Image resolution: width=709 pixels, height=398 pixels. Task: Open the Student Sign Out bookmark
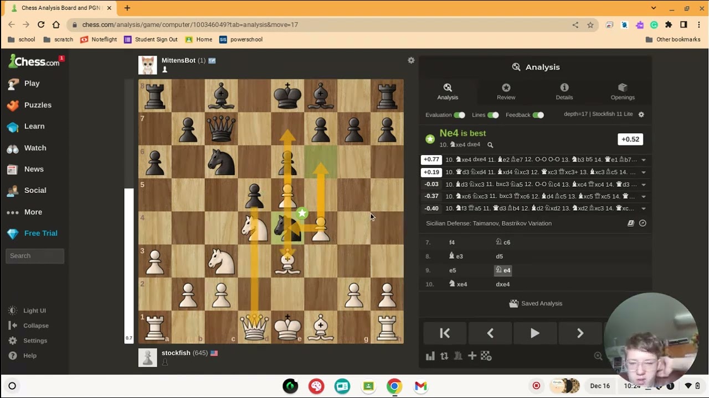pyautogui.click(x=151, y=39)
